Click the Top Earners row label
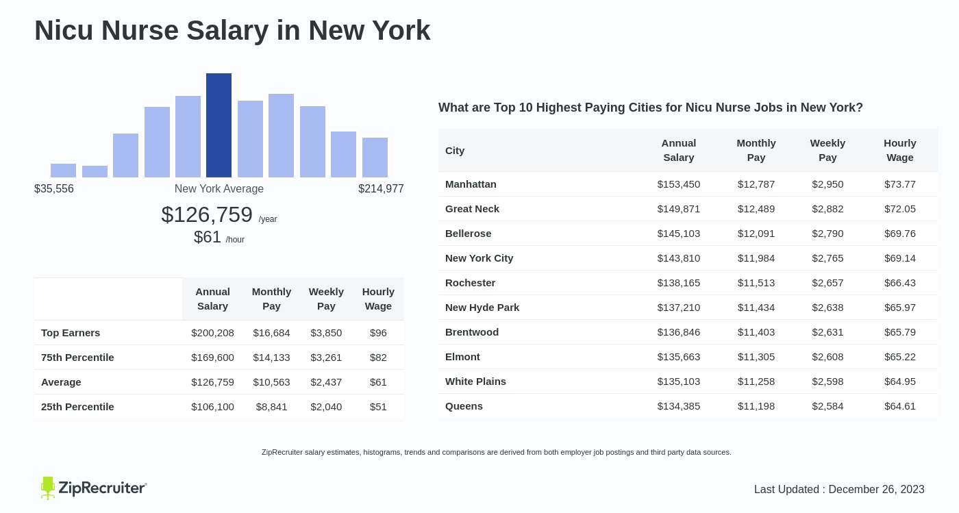Image resolution: width=959 pixels, height=513 pixels. 71,332
